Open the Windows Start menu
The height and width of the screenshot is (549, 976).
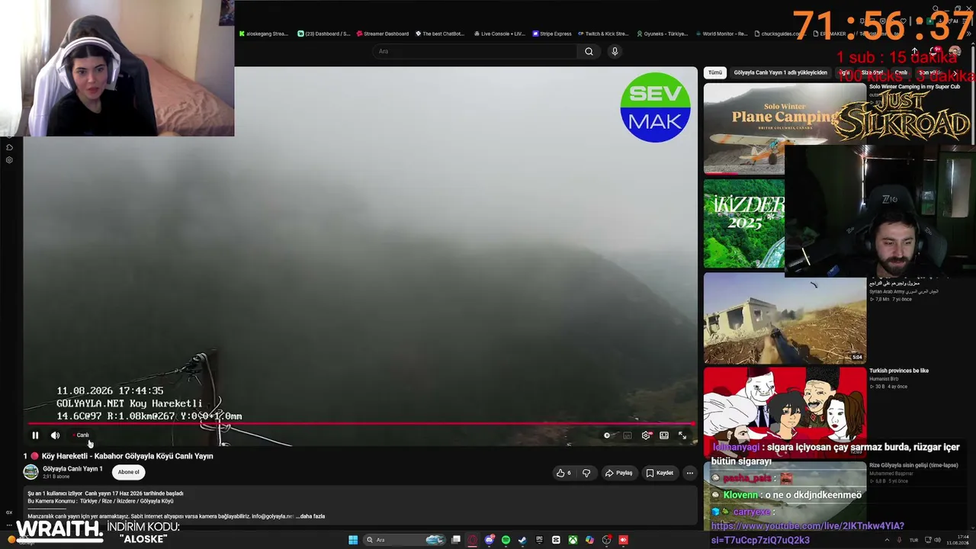[353, 540]
